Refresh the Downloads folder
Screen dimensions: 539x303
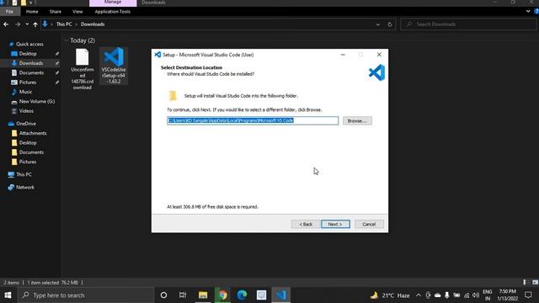pos(389,24)
